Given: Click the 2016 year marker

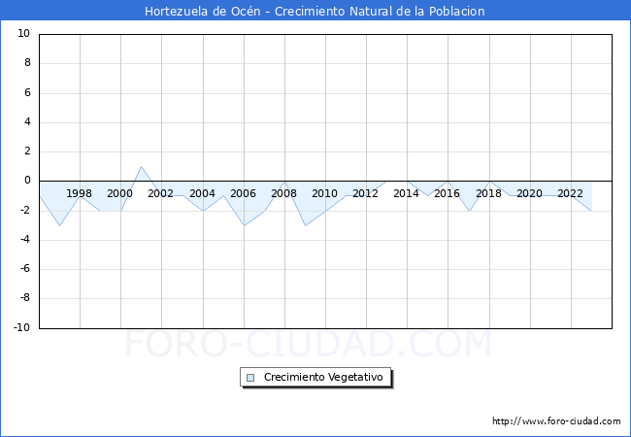Looking at the screenshot, I should pos(448,193).
